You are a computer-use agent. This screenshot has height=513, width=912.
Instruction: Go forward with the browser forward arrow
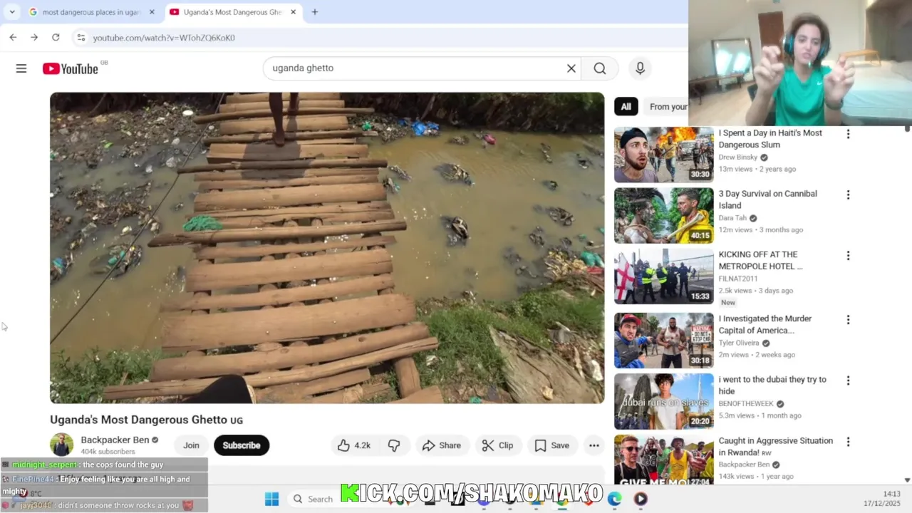pyautogui.click(x=34, y=37)
